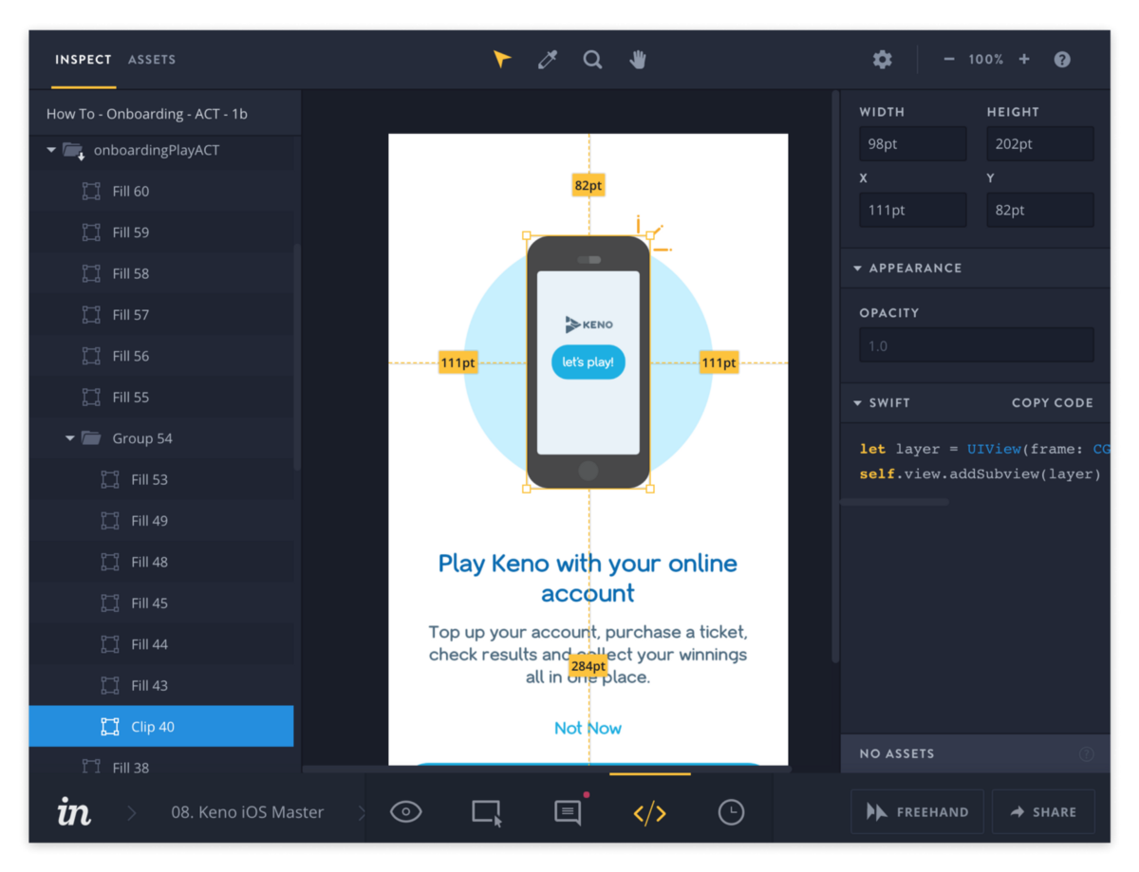This screenshot has width=1139, height=872.
Task: Click folder icon of Group 54
Action: [x=91, y=438]
